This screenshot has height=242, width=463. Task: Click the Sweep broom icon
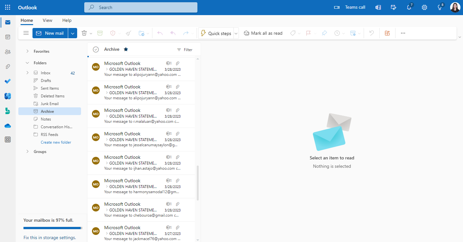[128, 33]
